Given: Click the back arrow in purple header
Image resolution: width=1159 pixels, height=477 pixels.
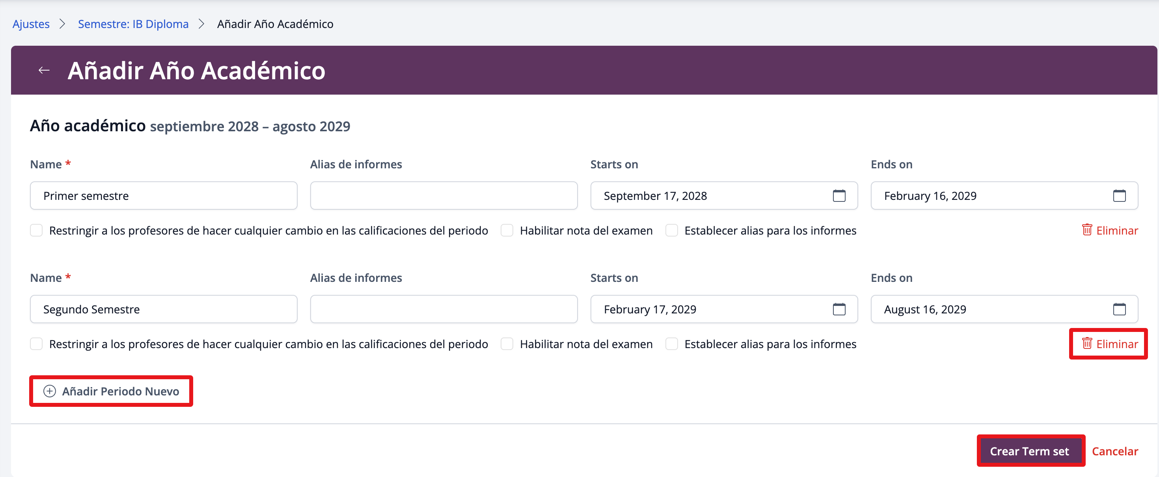Looking at the screenshot, I should point(44,70).
